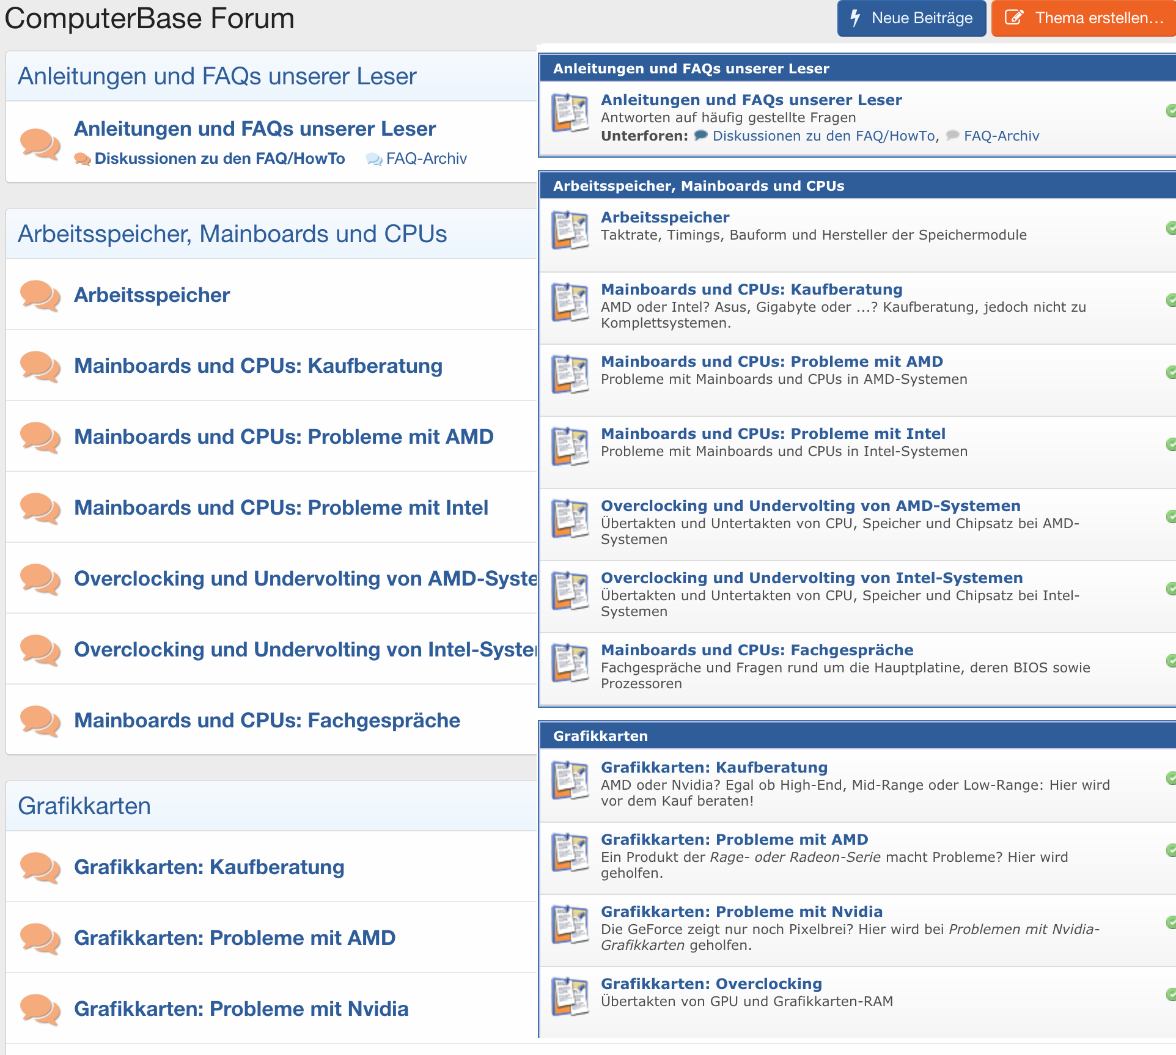Click document icon next to Arbeitsspeicher with Taktrate description
Screen dimensions: 1176x1055
570,230
